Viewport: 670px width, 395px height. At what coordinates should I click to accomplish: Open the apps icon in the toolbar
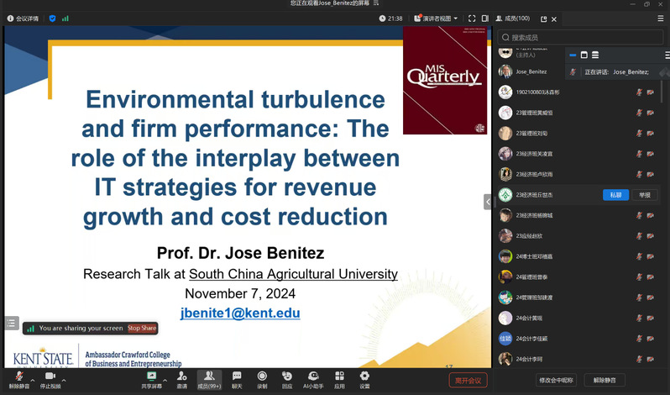(339, 377)
